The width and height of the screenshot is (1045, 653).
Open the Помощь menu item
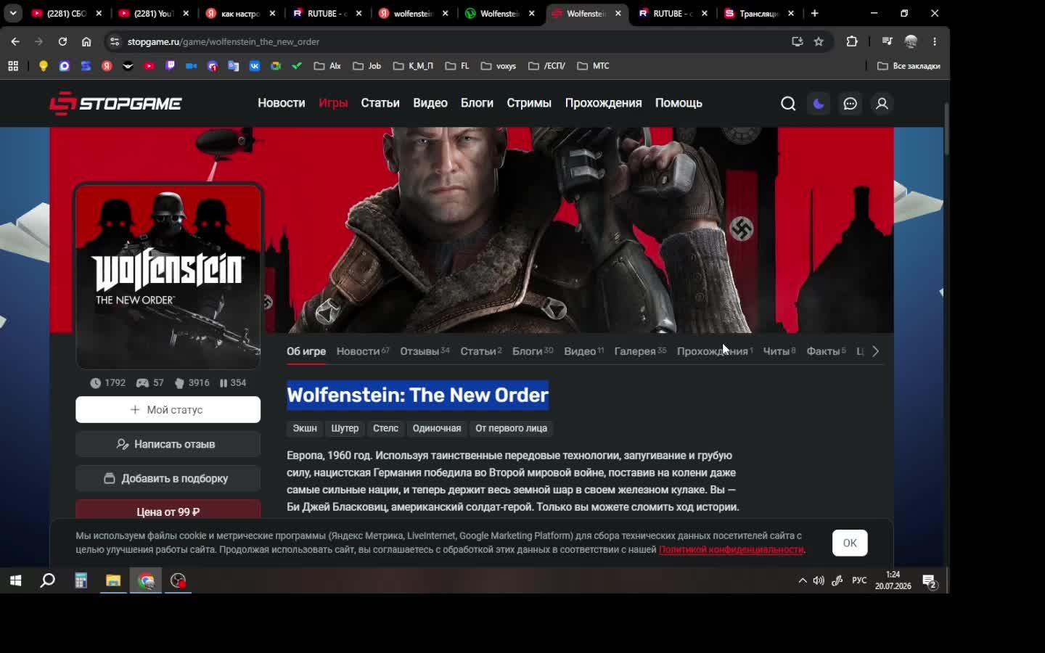679,103
